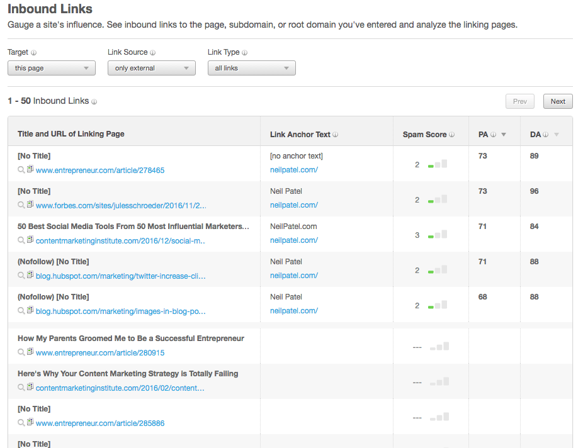
Task: Sort by PA using its arrow
Action: pos(504,135)
